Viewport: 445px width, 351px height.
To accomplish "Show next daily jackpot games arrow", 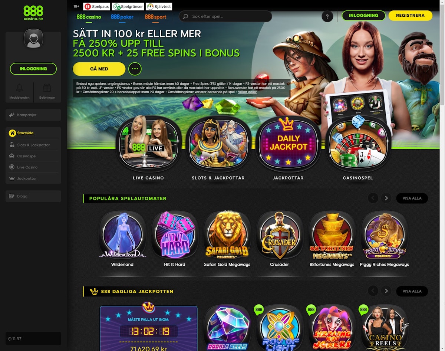I will pyautogui.click(x=386, y=291).
